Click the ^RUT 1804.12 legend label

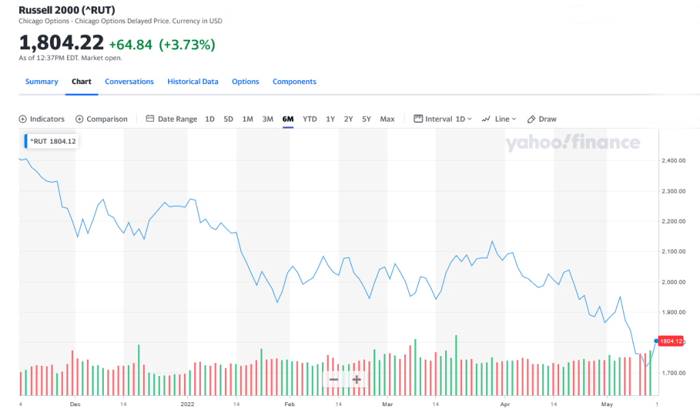[53, 142]
